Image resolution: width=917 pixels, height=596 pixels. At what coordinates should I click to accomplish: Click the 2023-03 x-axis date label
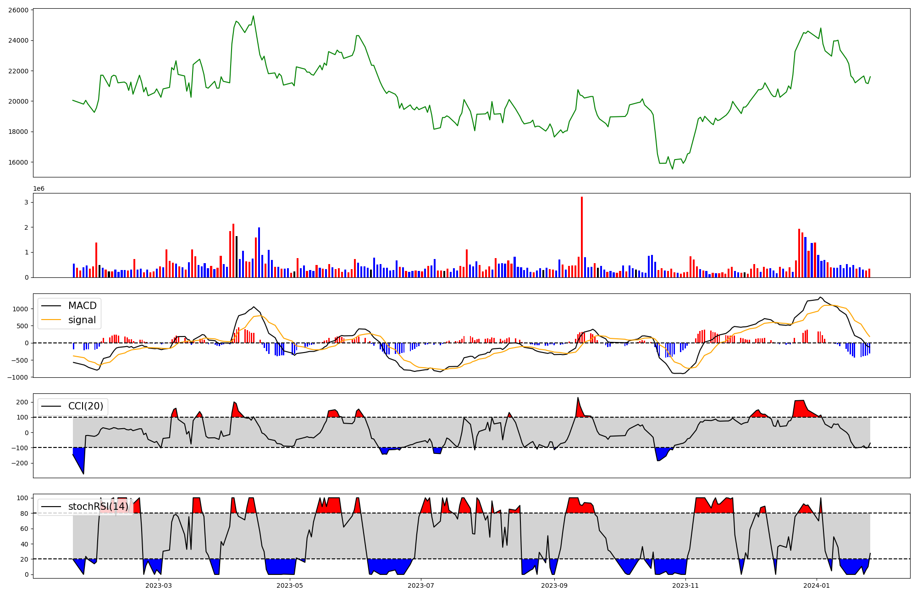tap(159, 585)
